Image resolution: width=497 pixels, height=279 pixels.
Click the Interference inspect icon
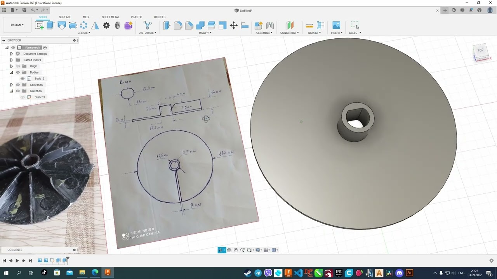[x=321, y=26]
